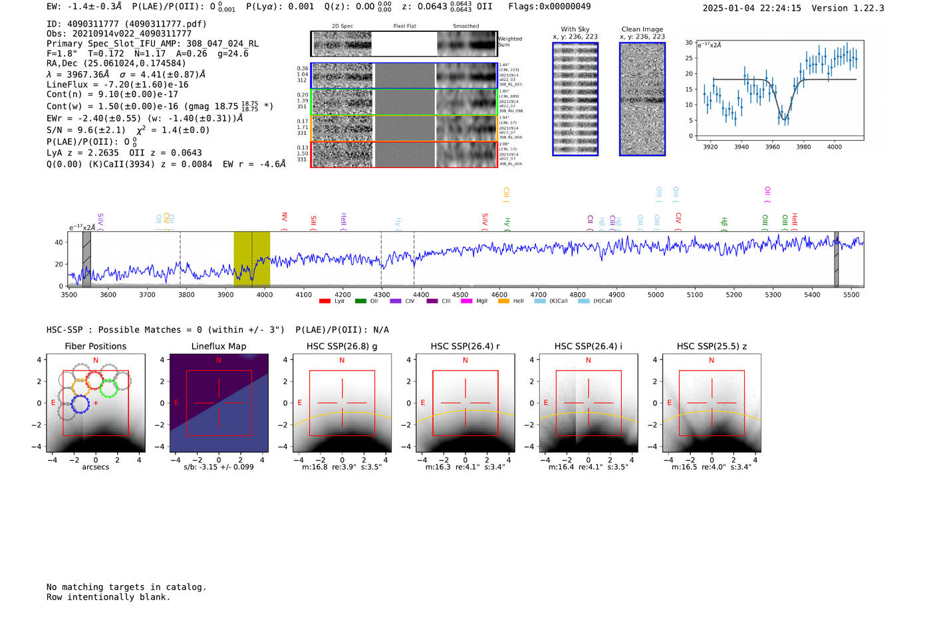Click the purple CIV legend swatch
Viewport: 931px width, 633px height.
pyautogui.click(x=396, y=301)
